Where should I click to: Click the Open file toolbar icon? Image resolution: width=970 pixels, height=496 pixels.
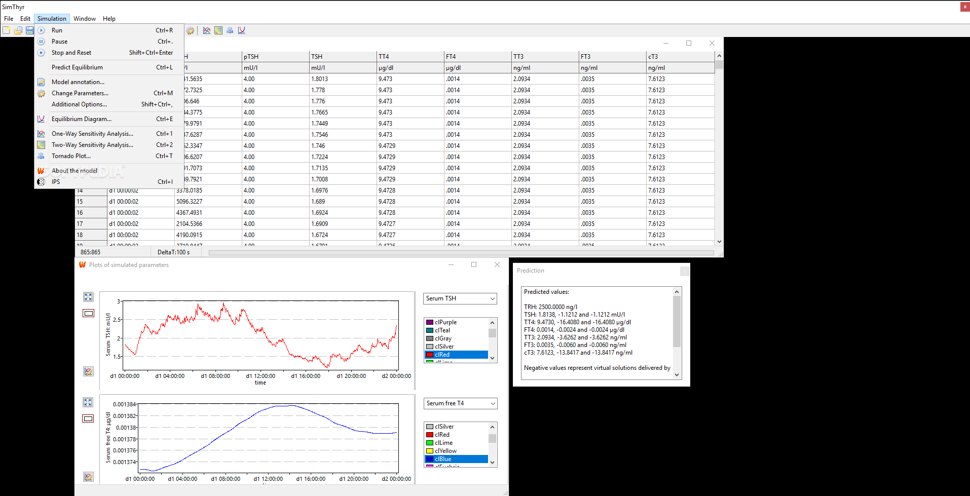coord(18,30)
